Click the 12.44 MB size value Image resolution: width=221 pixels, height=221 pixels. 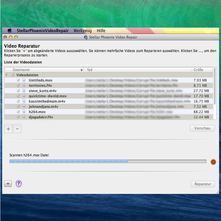201,117
